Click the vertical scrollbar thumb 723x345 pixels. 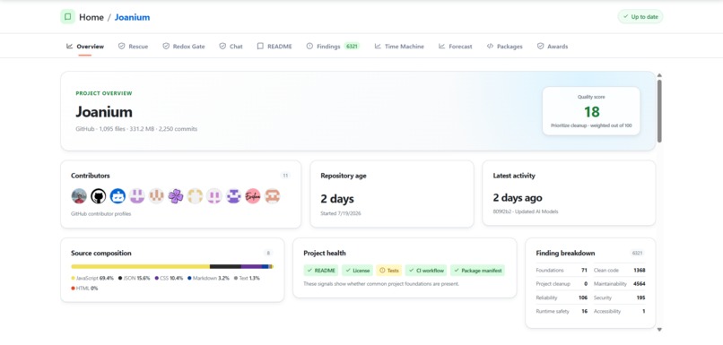click(x=659, y=111)
